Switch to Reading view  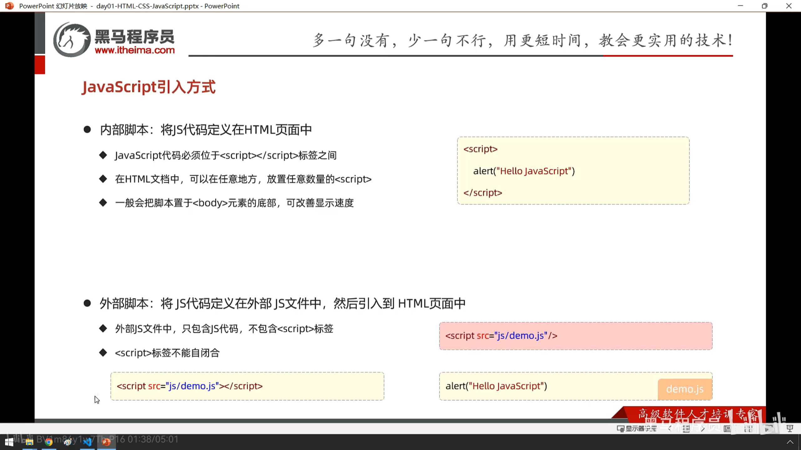tap(769, 428)
